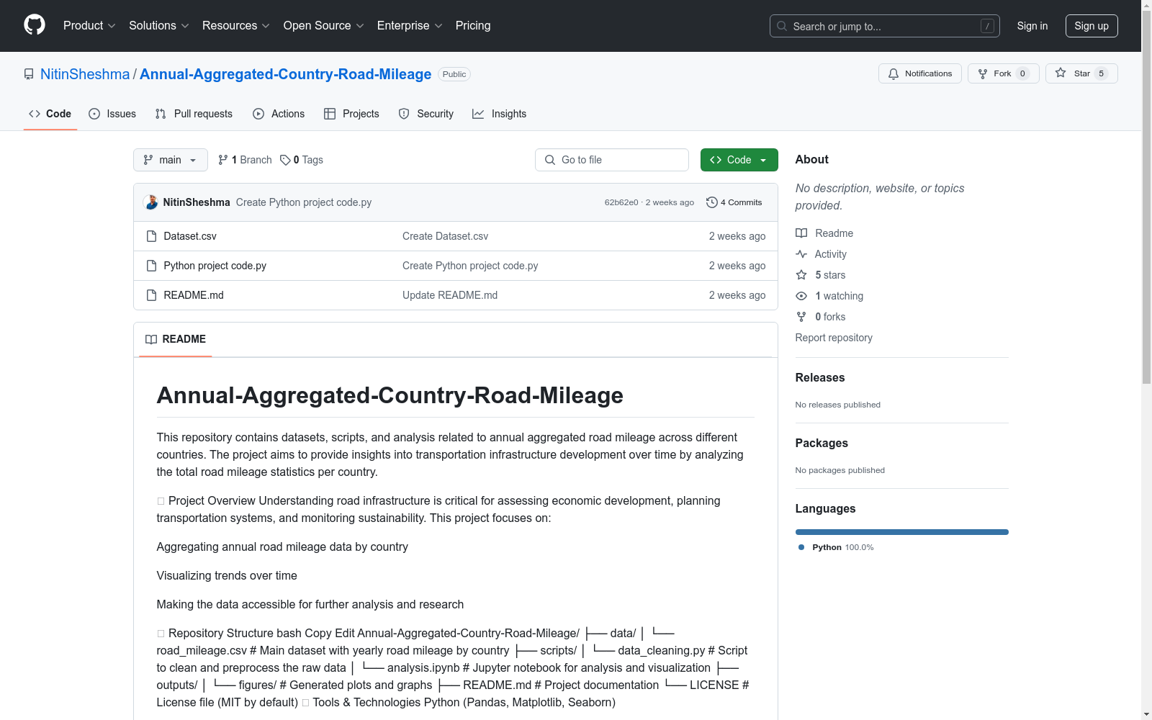
Task: Expand the Enterprise menu
Action: [x=410, y=25]
